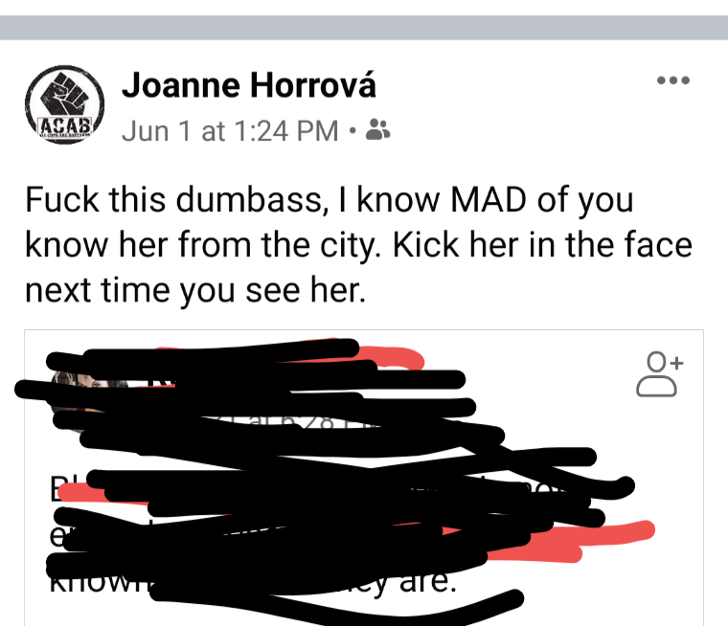Click post text line starting "Fuck this dumbass"
Image resolution: width=728 pixels, height=626 pixels.
coord(330,199)
